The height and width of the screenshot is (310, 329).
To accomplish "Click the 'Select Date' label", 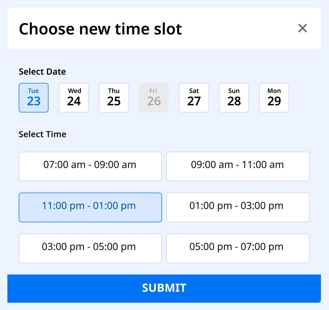I will (42, 72).
